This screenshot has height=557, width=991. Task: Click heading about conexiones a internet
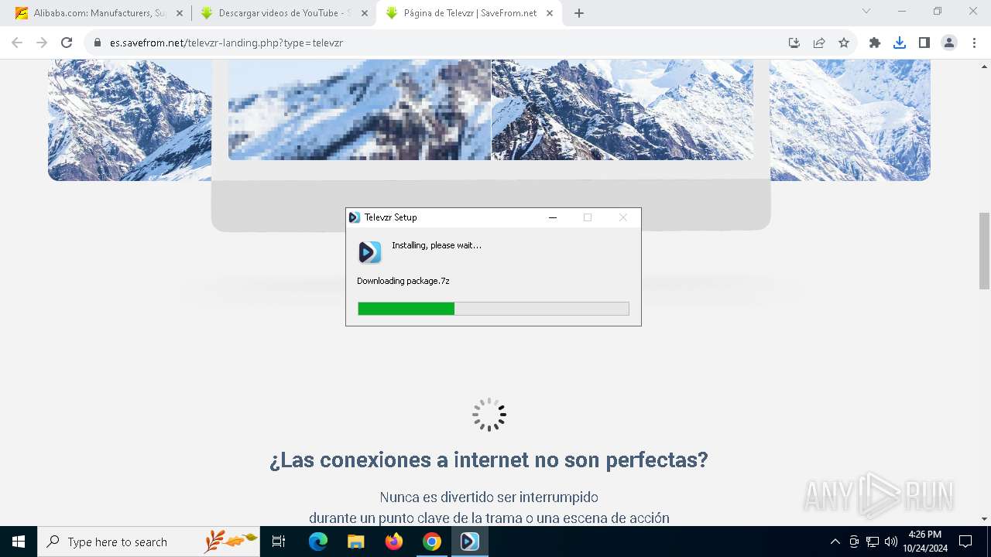pos(489,460)
